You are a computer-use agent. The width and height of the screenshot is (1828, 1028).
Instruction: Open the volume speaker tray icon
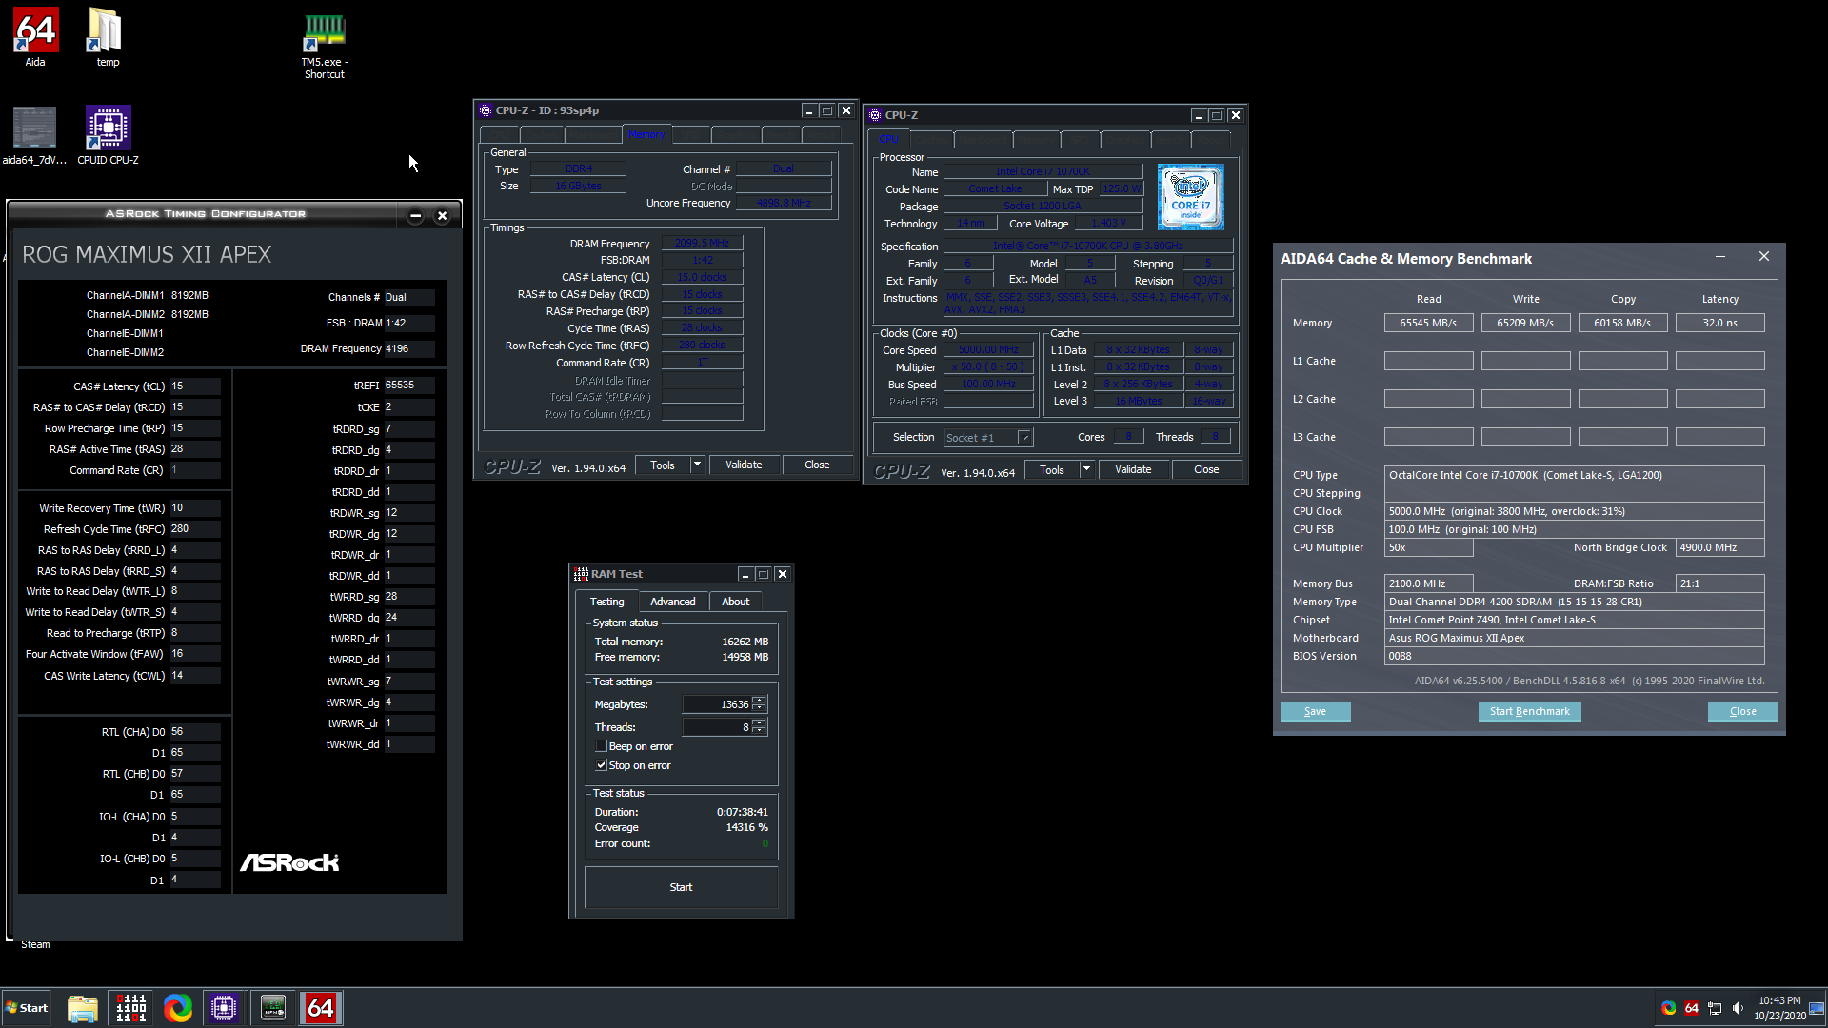[1738, 1008]
